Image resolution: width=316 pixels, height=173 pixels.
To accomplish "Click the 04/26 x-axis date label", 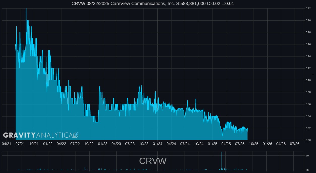I will coord(281,144).
